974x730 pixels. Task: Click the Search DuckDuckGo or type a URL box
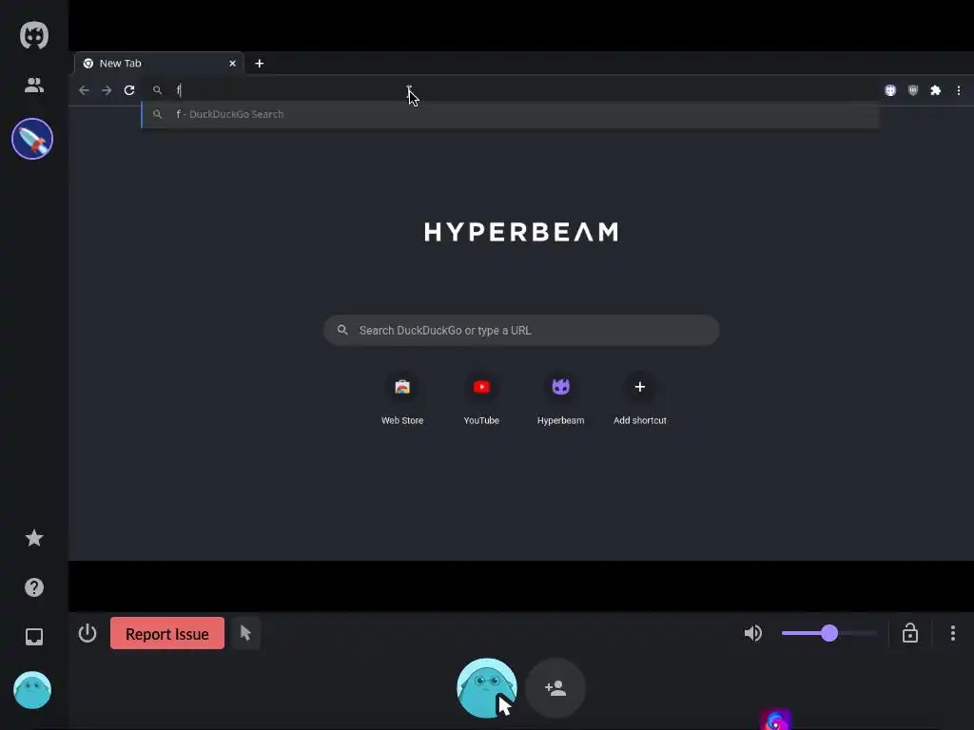pos(521,330)
